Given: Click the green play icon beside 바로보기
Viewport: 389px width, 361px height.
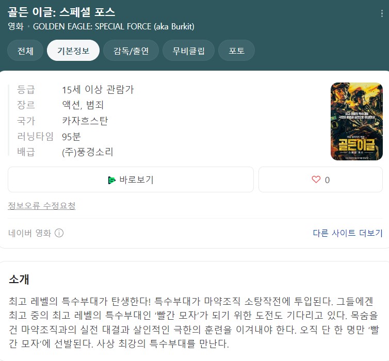Looking at the screenshot, I should [x=111, y=180].
